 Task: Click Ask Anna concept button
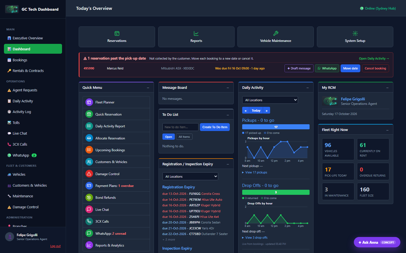coord(377,242)
